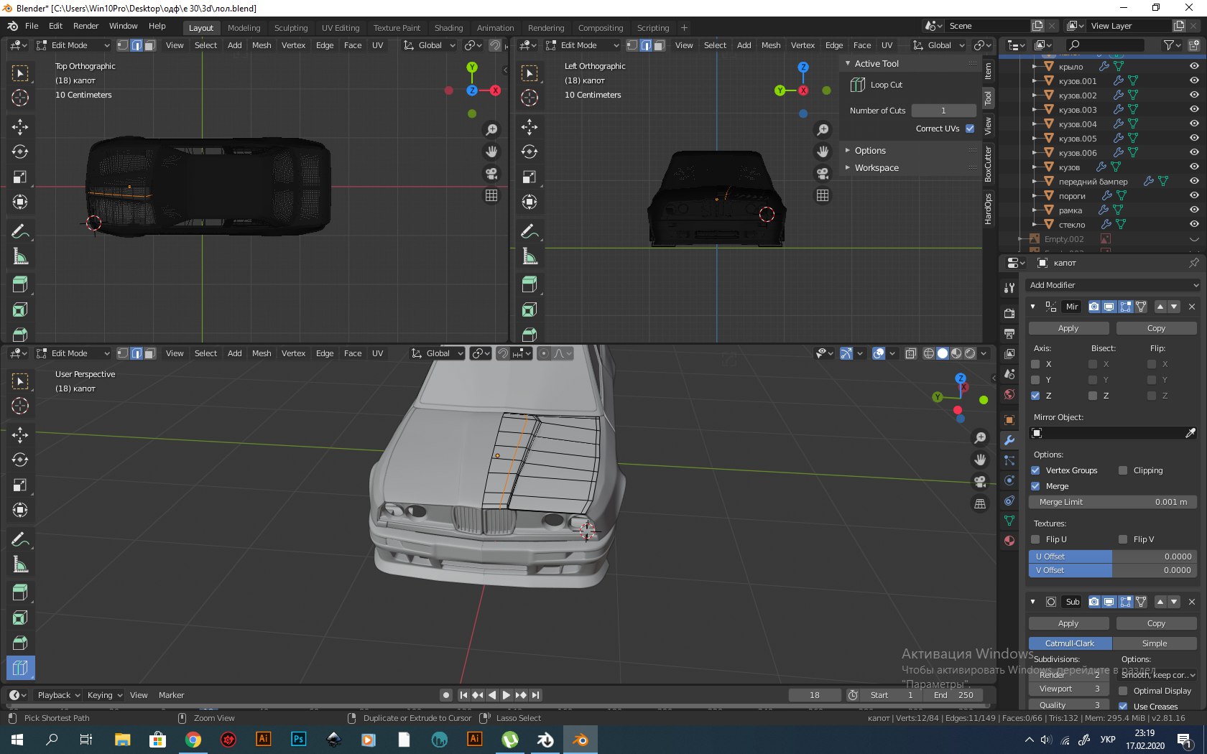Open the Render properties tab

pyautogui.click(x=1009, y=314)
